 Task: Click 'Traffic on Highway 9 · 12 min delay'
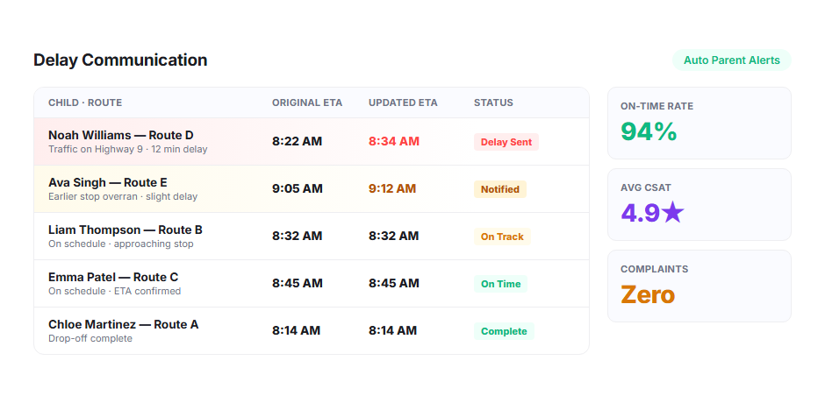coord(128,149)
